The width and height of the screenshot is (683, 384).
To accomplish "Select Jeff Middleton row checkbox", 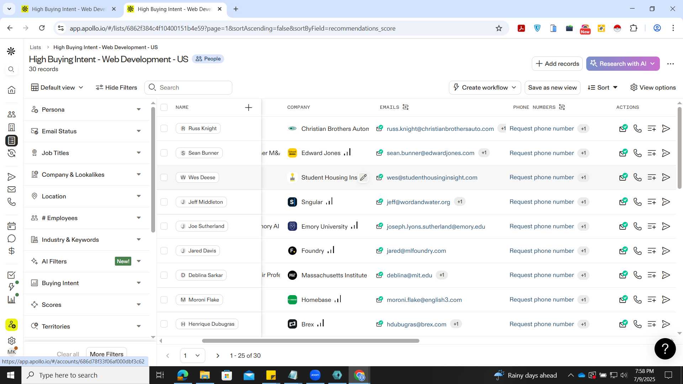I will click(x=164, y=202).
